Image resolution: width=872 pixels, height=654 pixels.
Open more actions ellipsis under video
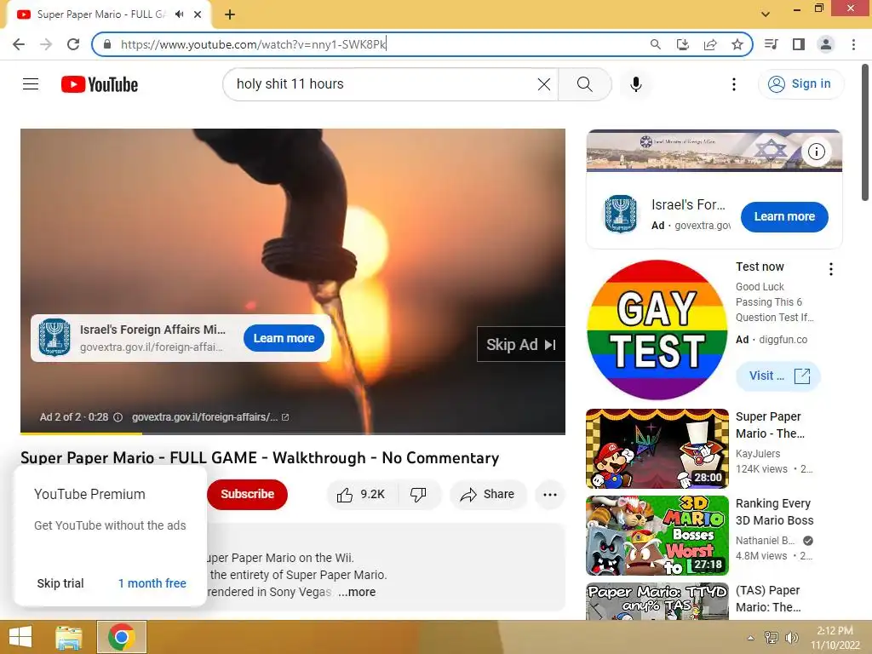[550, 495]
